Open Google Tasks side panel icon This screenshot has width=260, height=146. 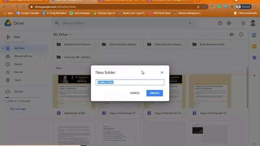[x=254, y=58]
